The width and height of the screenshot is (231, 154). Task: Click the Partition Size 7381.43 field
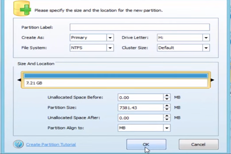point(141,107)
